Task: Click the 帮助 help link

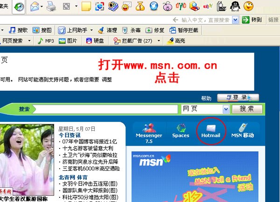Action: coord(206,98)
